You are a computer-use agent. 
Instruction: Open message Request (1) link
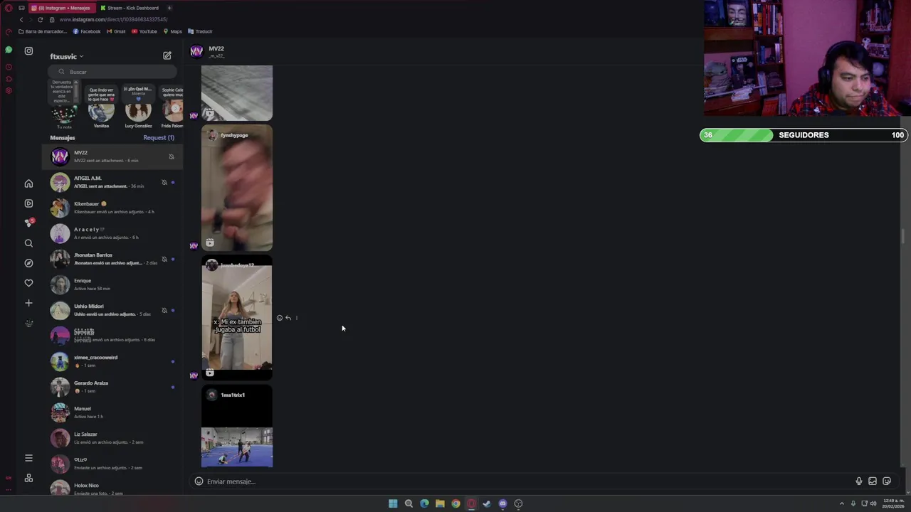pos(159,137)
